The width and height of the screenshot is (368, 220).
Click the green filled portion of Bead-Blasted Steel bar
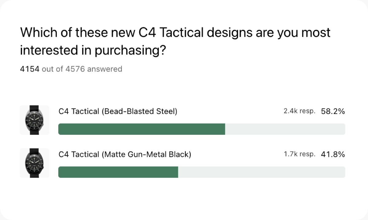142,129
